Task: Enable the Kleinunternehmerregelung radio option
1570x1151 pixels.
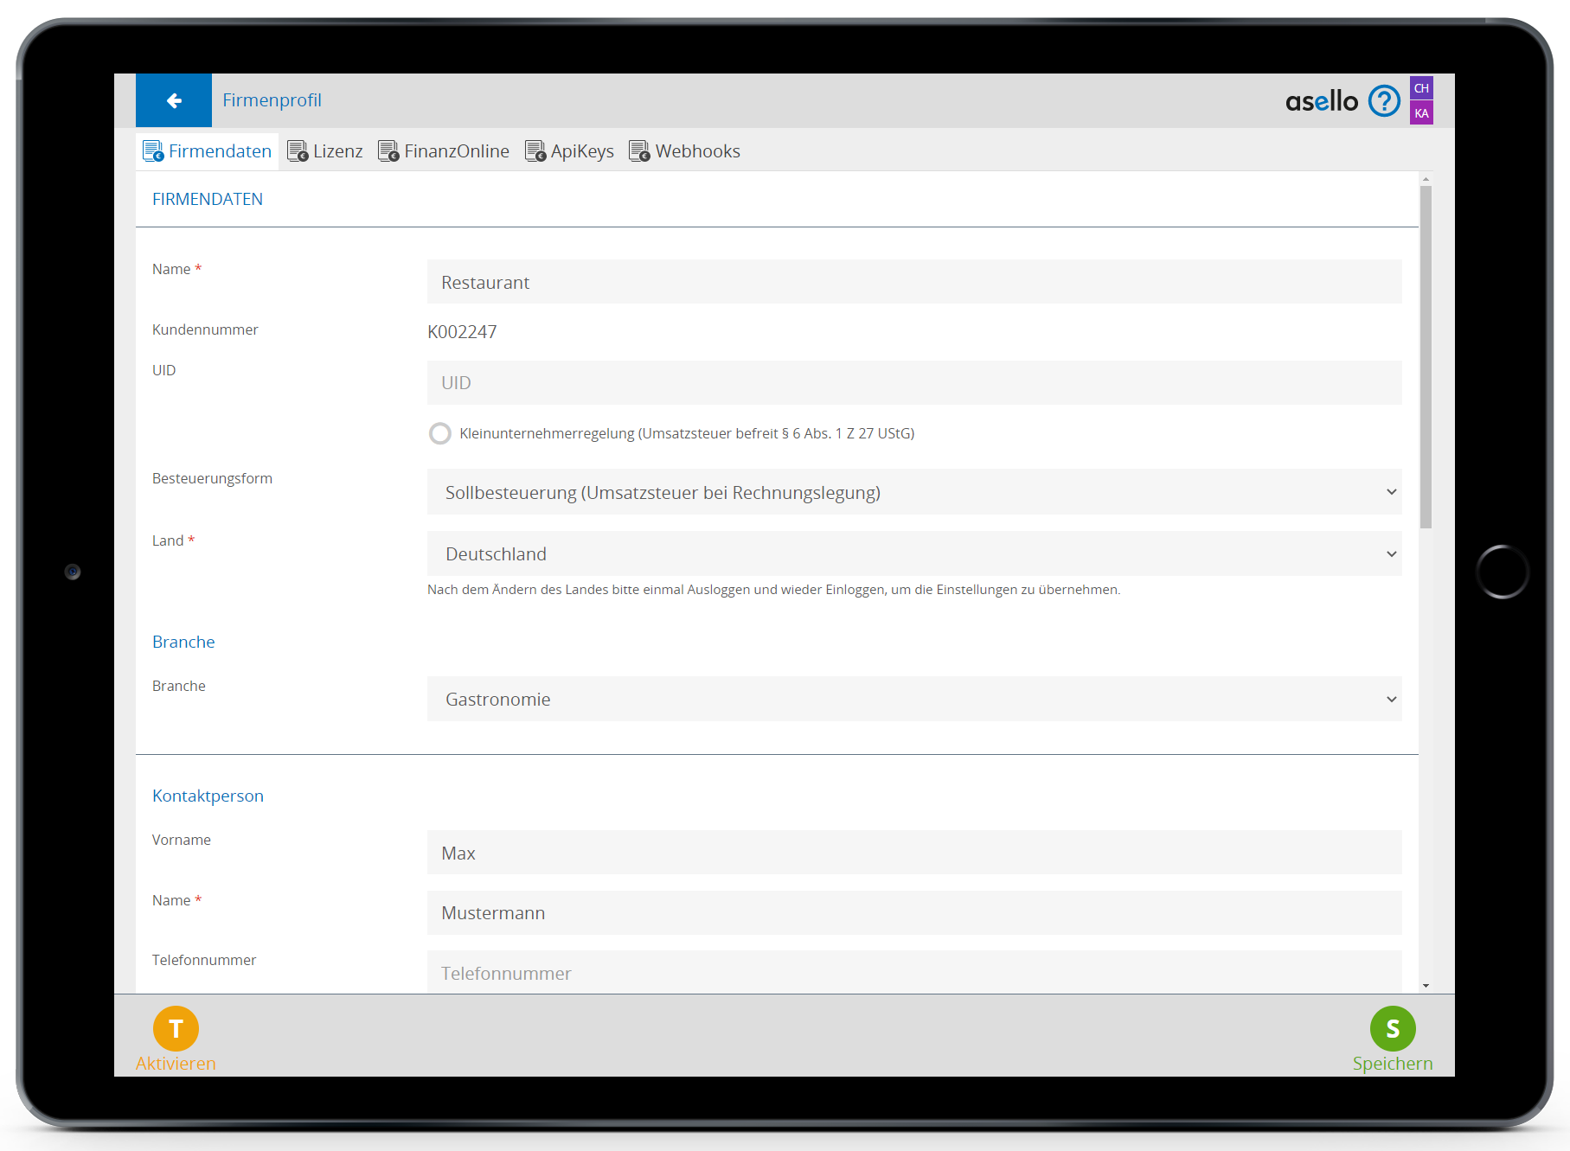Action: pos(440,433)
